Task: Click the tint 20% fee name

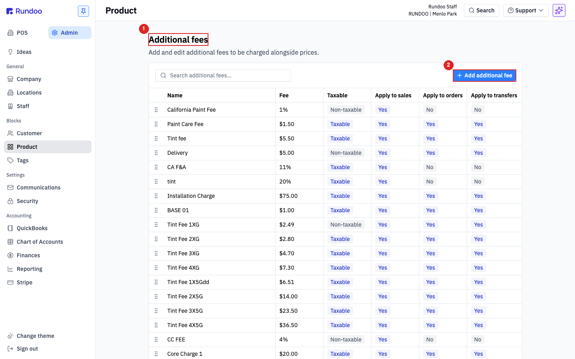Action: coord(171,181)
